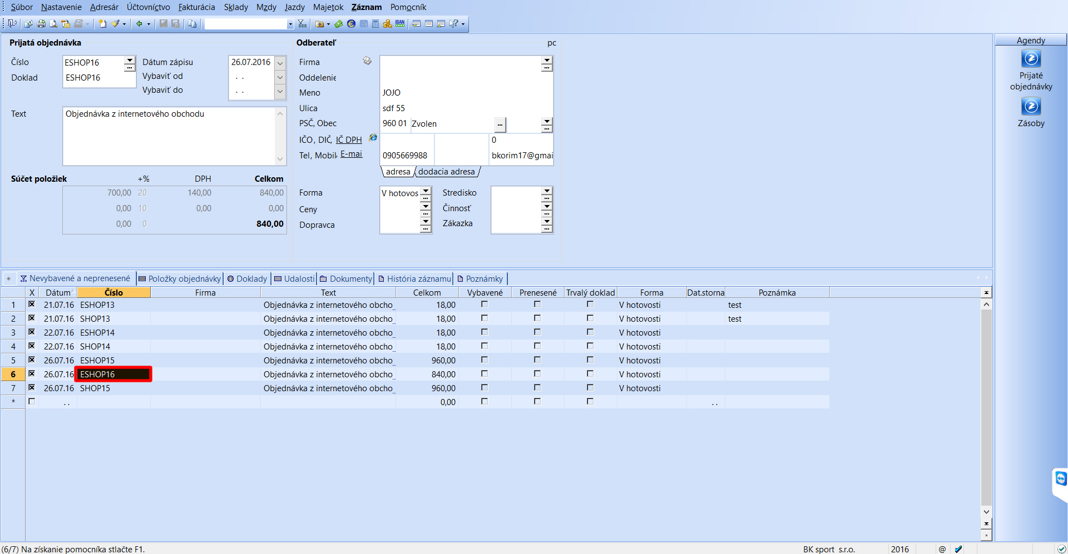Viewport: 1068px width, 554px height.
Task: Click the copy documents toolbar icon
Action: click(28, 24)
